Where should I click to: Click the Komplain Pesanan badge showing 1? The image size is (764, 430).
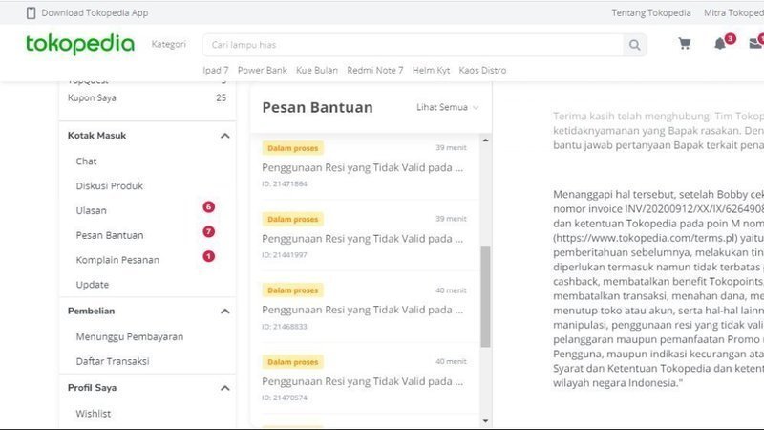[208, 256]
